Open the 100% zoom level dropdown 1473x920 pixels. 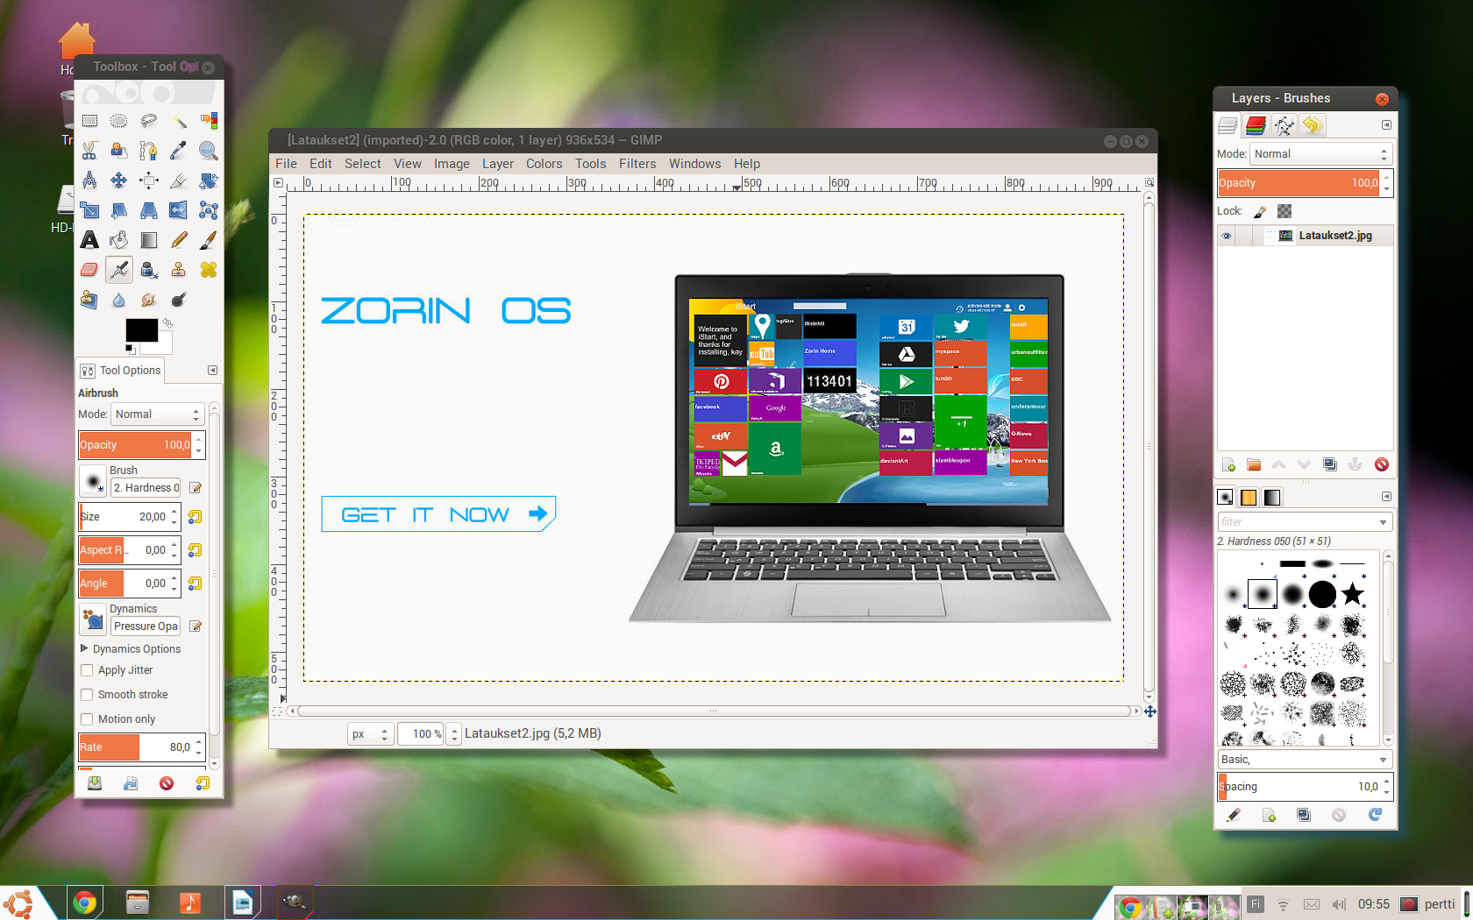tap(454, 734)
